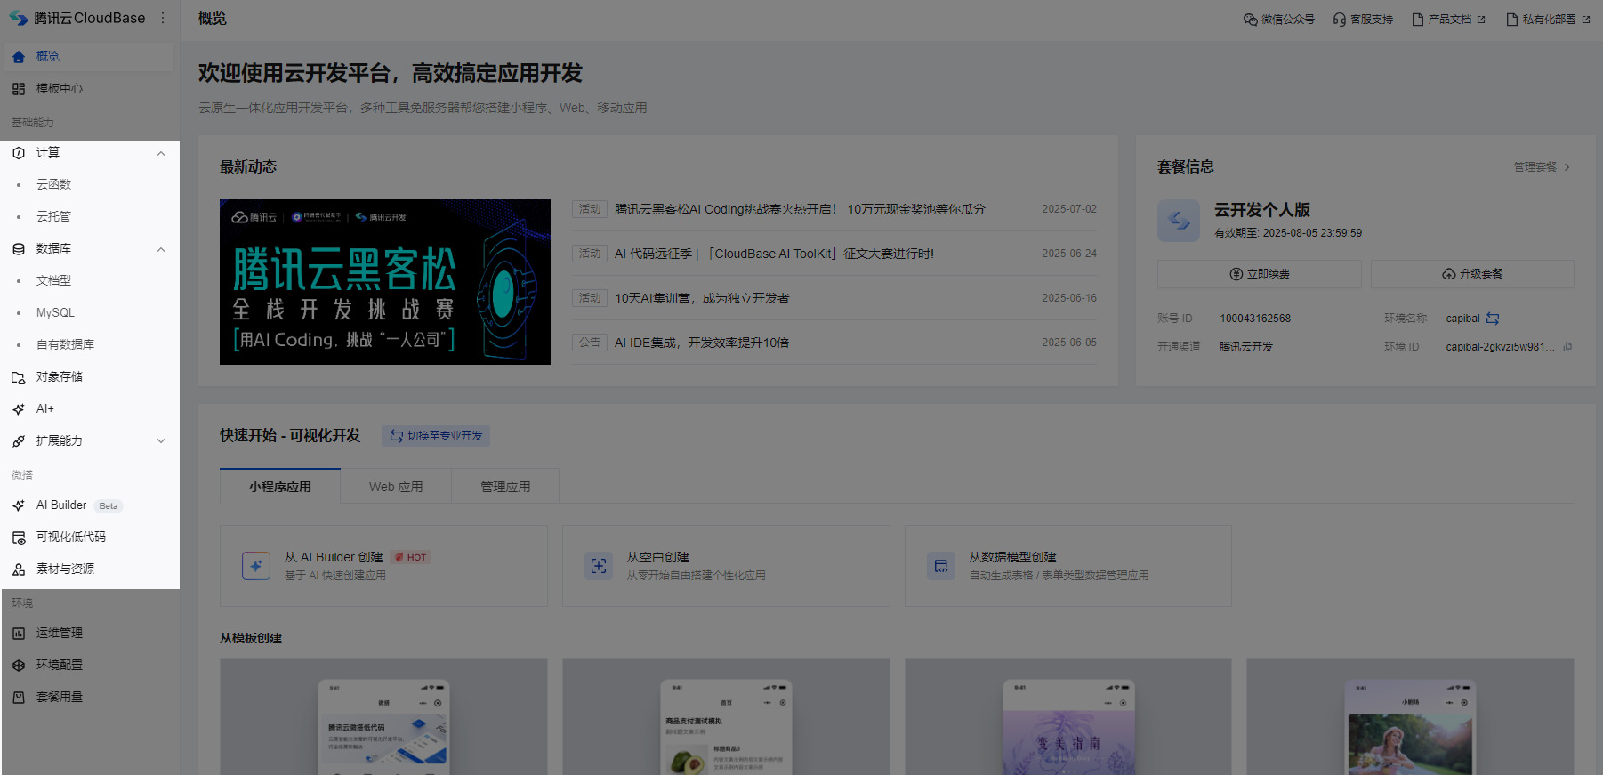Open the AI 代码远征季 news item
Screen dimensions: 1603x775
[774, 254]
